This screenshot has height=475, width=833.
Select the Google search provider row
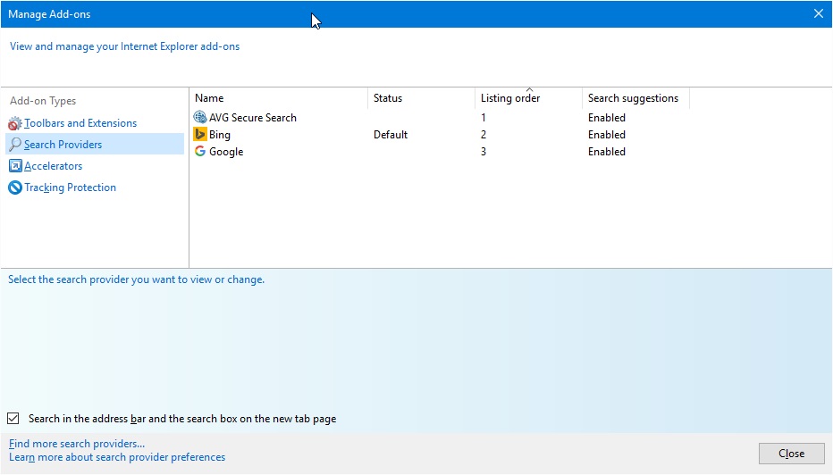(441, 151)
